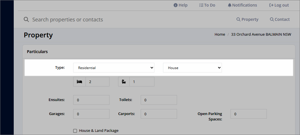The height and width of the screenshot is (135, 300).
Task: Click the main search magnifier icon
Action: (26, 19)
